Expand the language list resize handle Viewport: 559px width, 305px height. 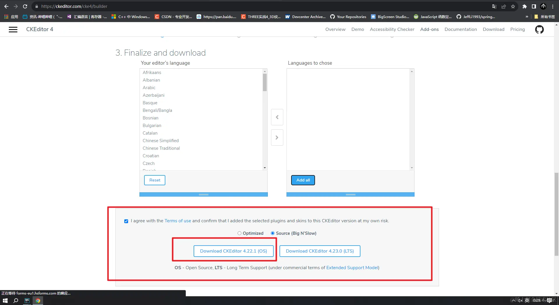204,194
